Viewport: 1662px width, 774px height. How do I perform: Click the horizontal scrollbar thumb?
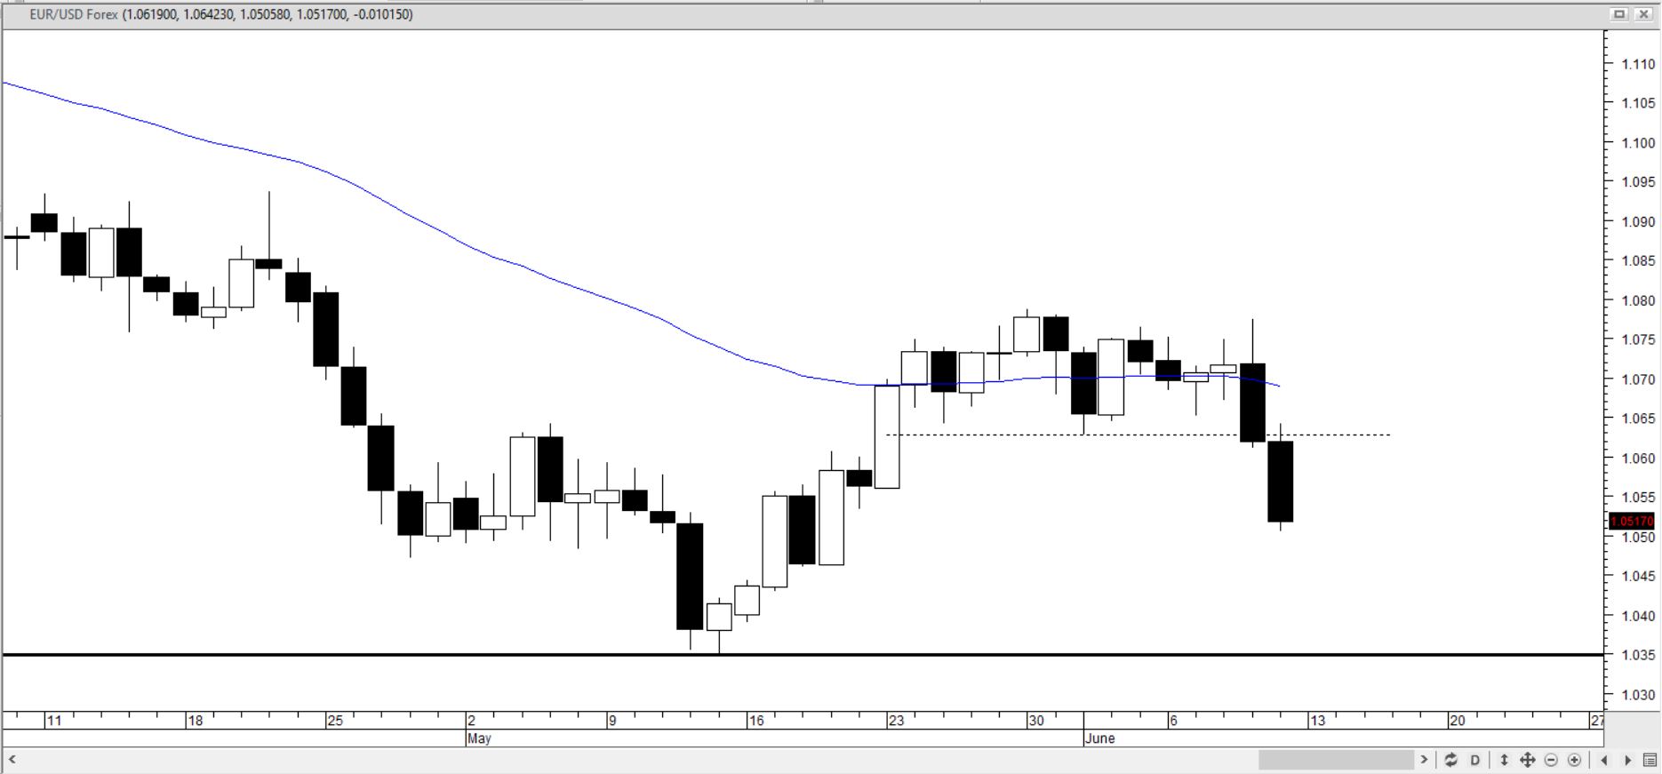pos(1335,760)
